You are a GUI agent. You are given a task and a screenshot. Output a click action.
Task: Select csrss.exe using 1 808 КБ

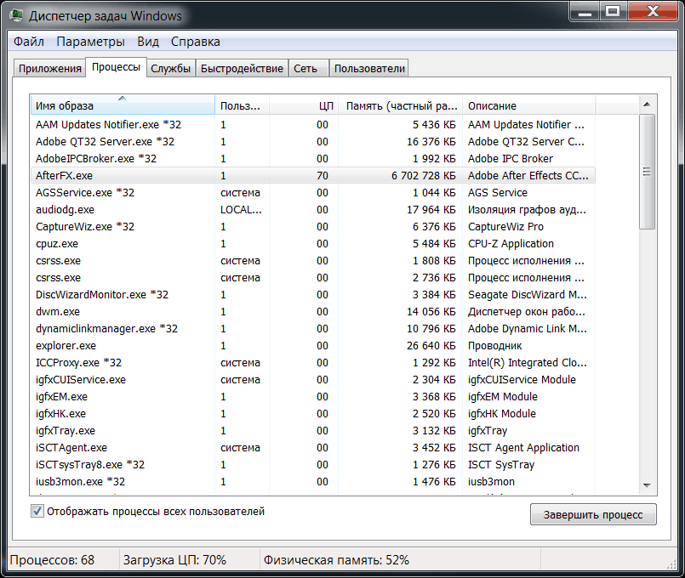(x=313, y=260)
